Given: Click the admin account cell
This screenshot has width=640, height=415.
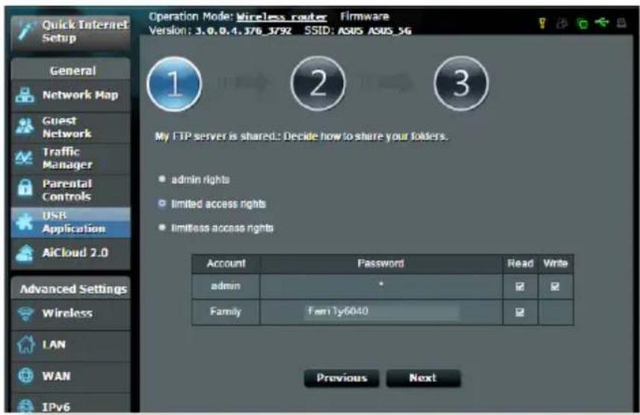Looking at the screenshot, I should click(226, 286).
